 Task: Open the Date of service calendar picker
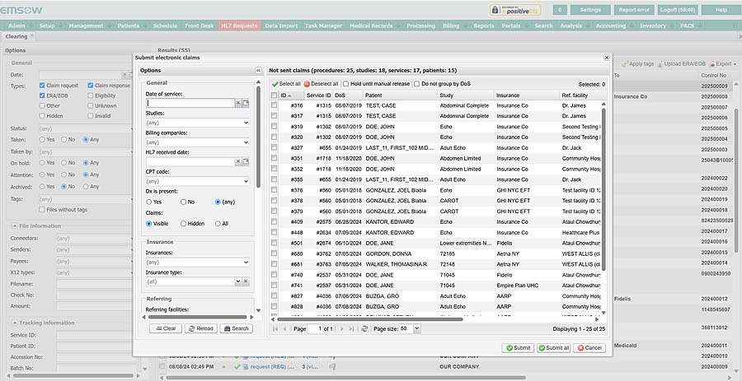click(245, 103)
